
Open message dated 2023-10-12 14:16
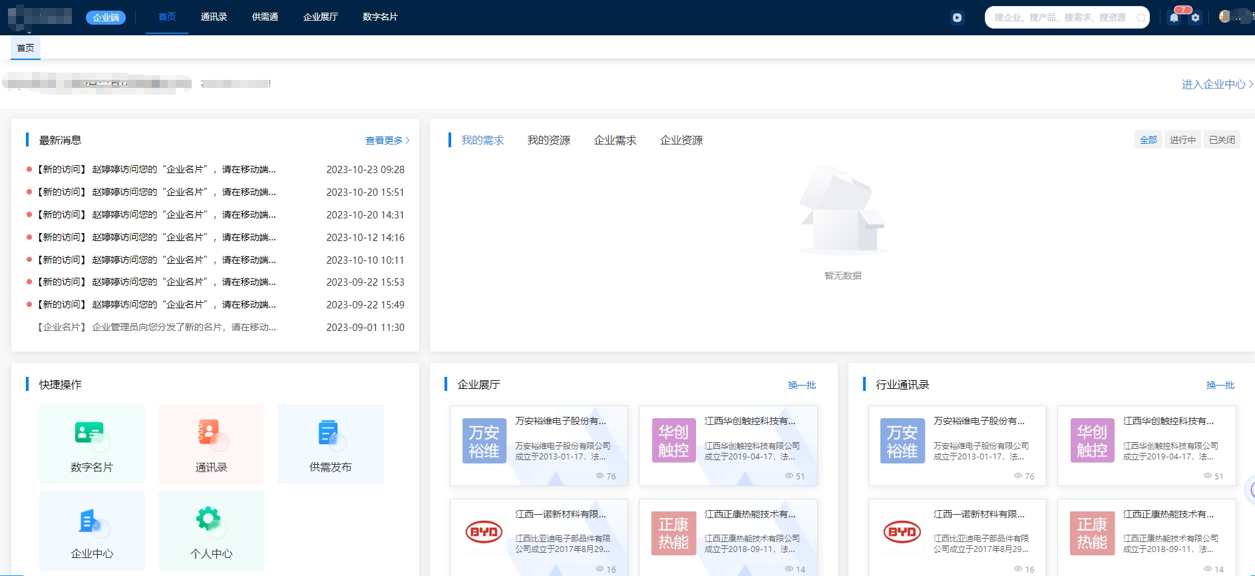tap(215, 238)
